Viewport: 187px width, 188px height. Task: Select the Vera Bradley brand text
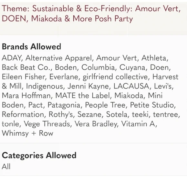coord(96,124)
